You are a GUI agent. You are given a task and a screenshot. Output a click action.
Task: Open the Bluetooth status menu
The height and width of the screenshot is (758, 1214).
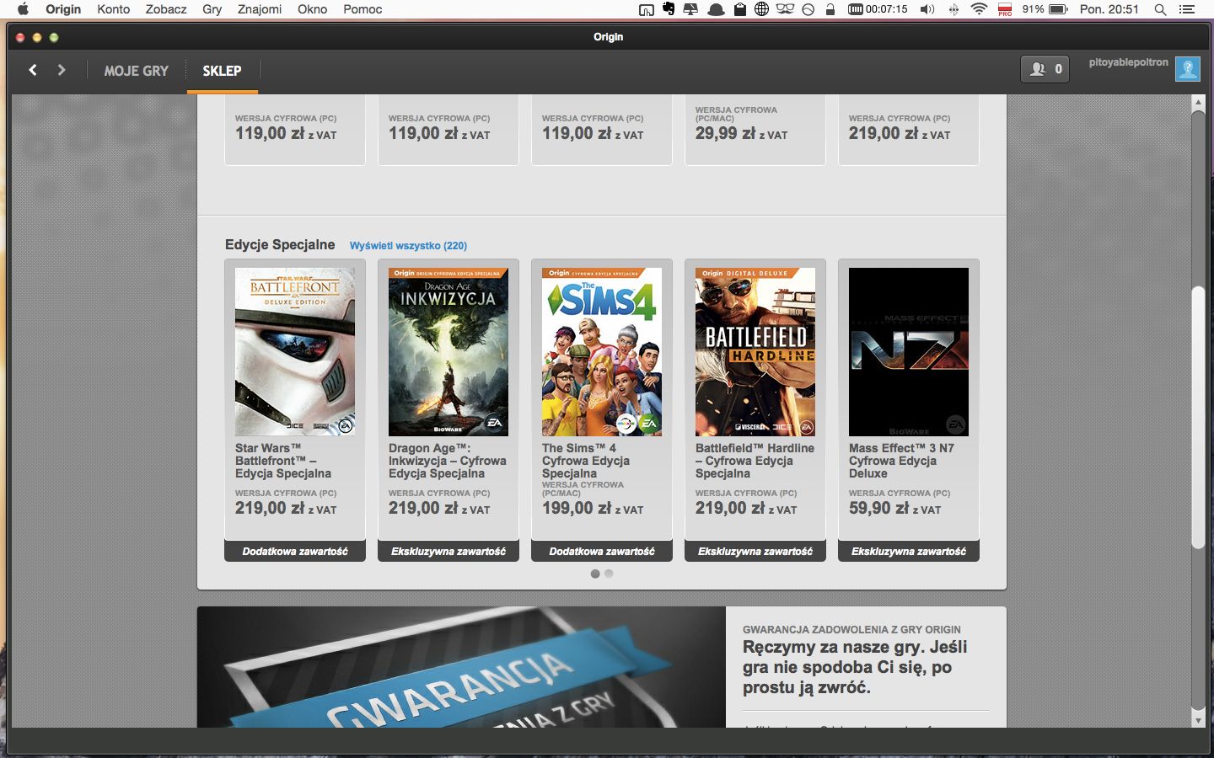pos(953,9)
